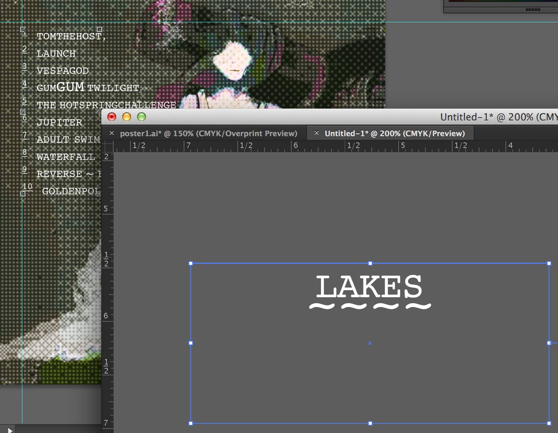Click the JUPITER text line in poster
The height and width of the screenshot is (433, 558).
tap(59, 122)
